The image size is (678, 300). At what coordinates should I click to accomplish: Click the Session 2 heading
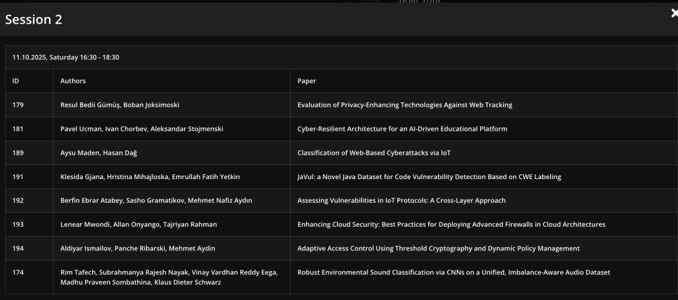[34, 20]
